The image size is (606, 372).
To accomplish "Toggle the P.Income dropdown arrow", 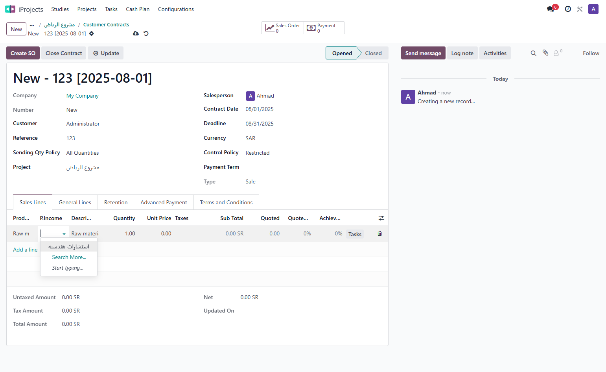I will click(x=64, y=234).
